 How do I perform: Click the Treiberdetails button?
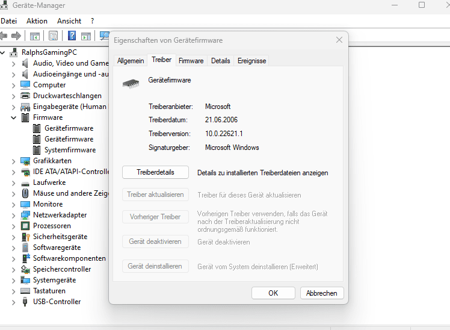155,172
